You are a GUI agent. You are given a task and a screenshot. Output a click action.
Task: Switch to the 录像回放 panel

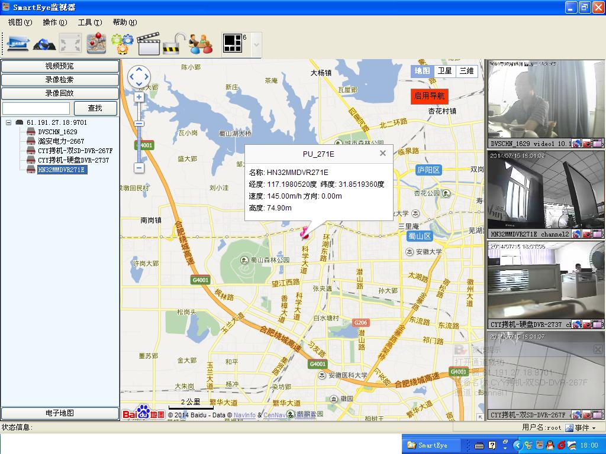(60, 93)
